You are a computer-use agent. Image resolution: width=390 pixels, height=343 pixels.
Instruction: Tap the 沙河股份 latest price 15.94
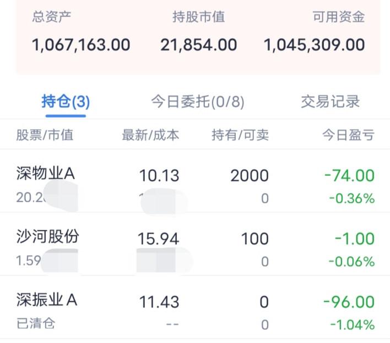[159, 239]
